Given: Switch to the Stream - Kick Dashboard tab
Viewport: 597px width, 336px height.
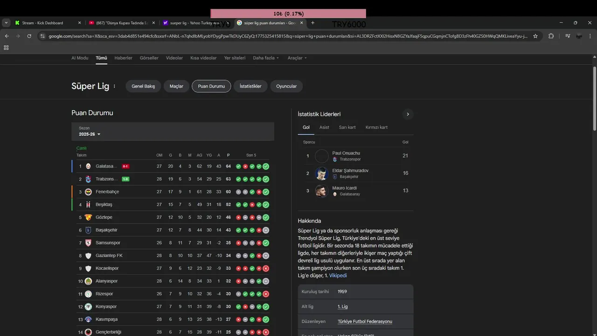Looking at the screenshot, I should tap(42, 23).
